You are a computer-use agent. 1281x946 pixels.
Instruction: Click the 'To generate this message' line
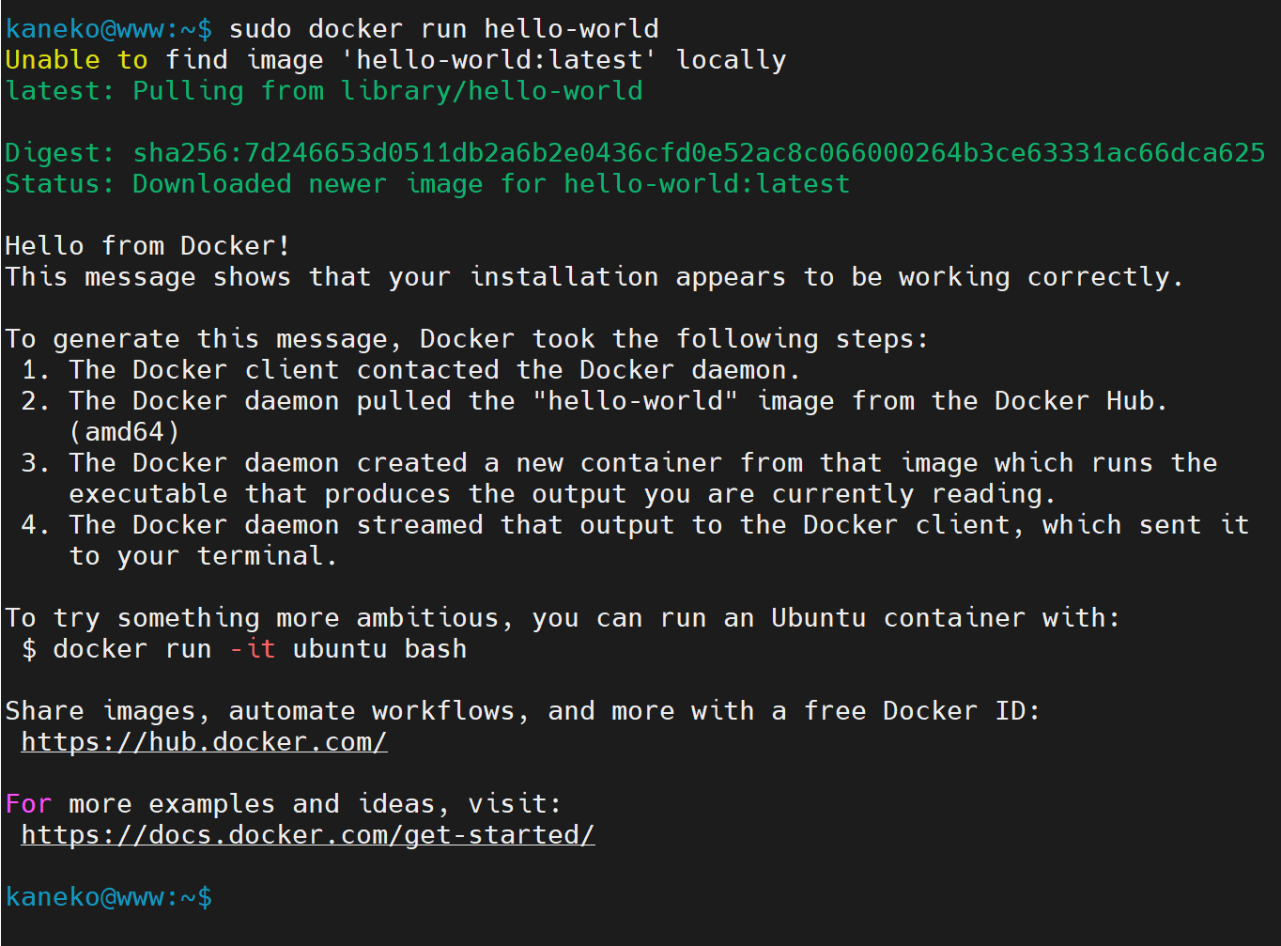[467, 339]
